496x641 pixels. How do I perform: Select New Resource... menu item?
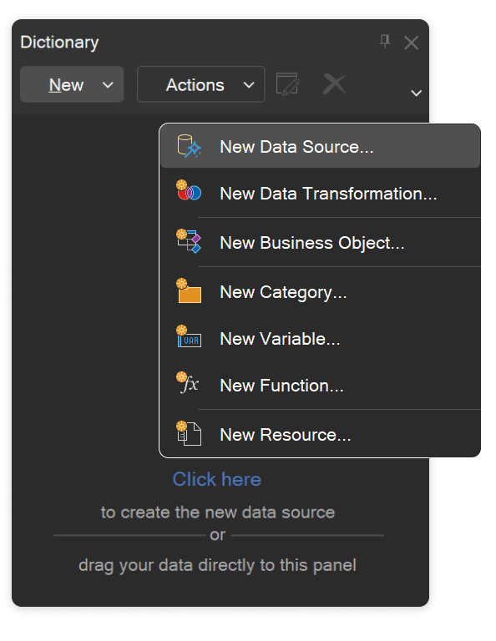[320, 434]
